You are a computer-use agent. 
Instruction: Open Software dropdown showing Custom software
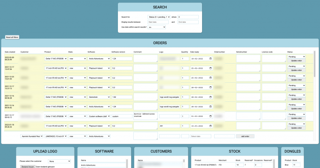(98, 116)
